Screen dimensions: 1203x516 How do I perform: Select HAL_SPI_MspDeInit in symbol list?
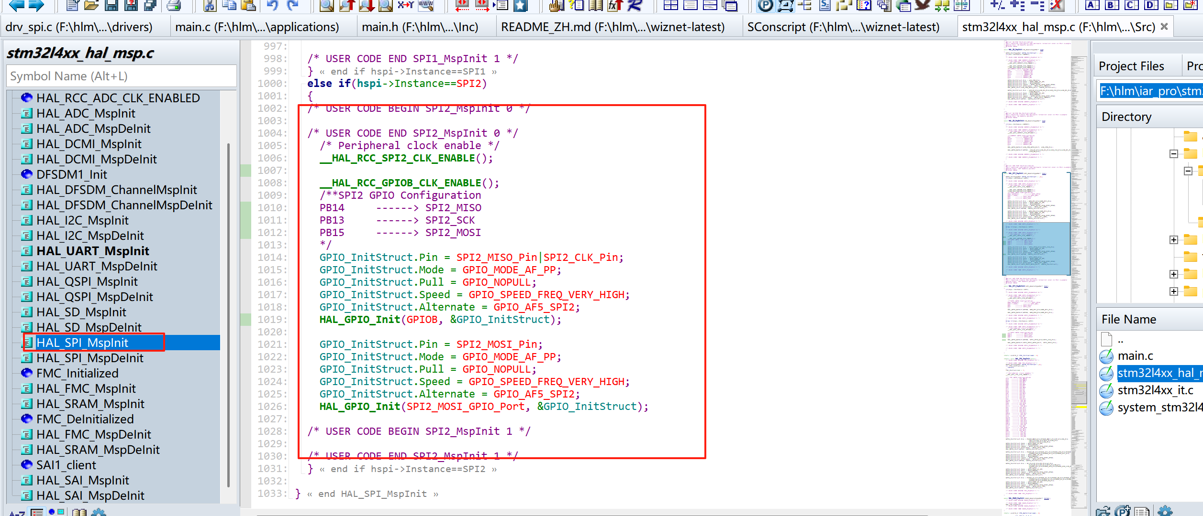tap(90, 358)
